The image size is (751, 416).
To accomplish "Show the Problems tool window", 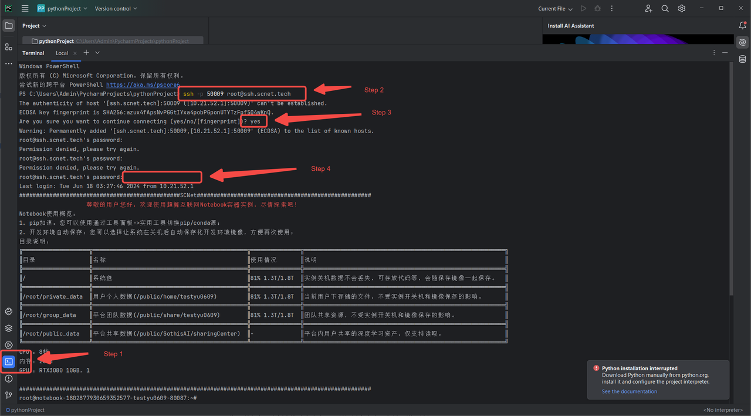I will (9, 379).
